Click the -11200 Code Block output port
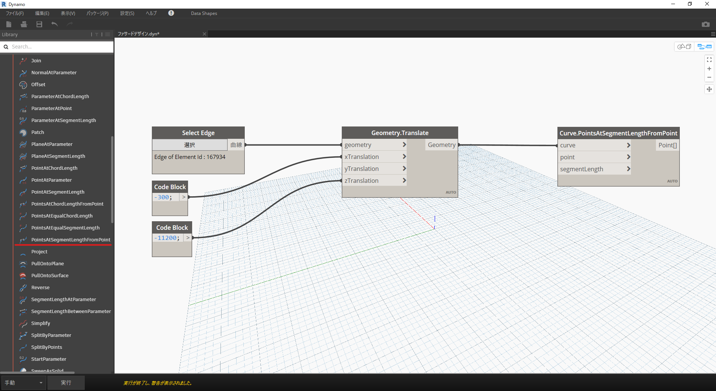 188,238
